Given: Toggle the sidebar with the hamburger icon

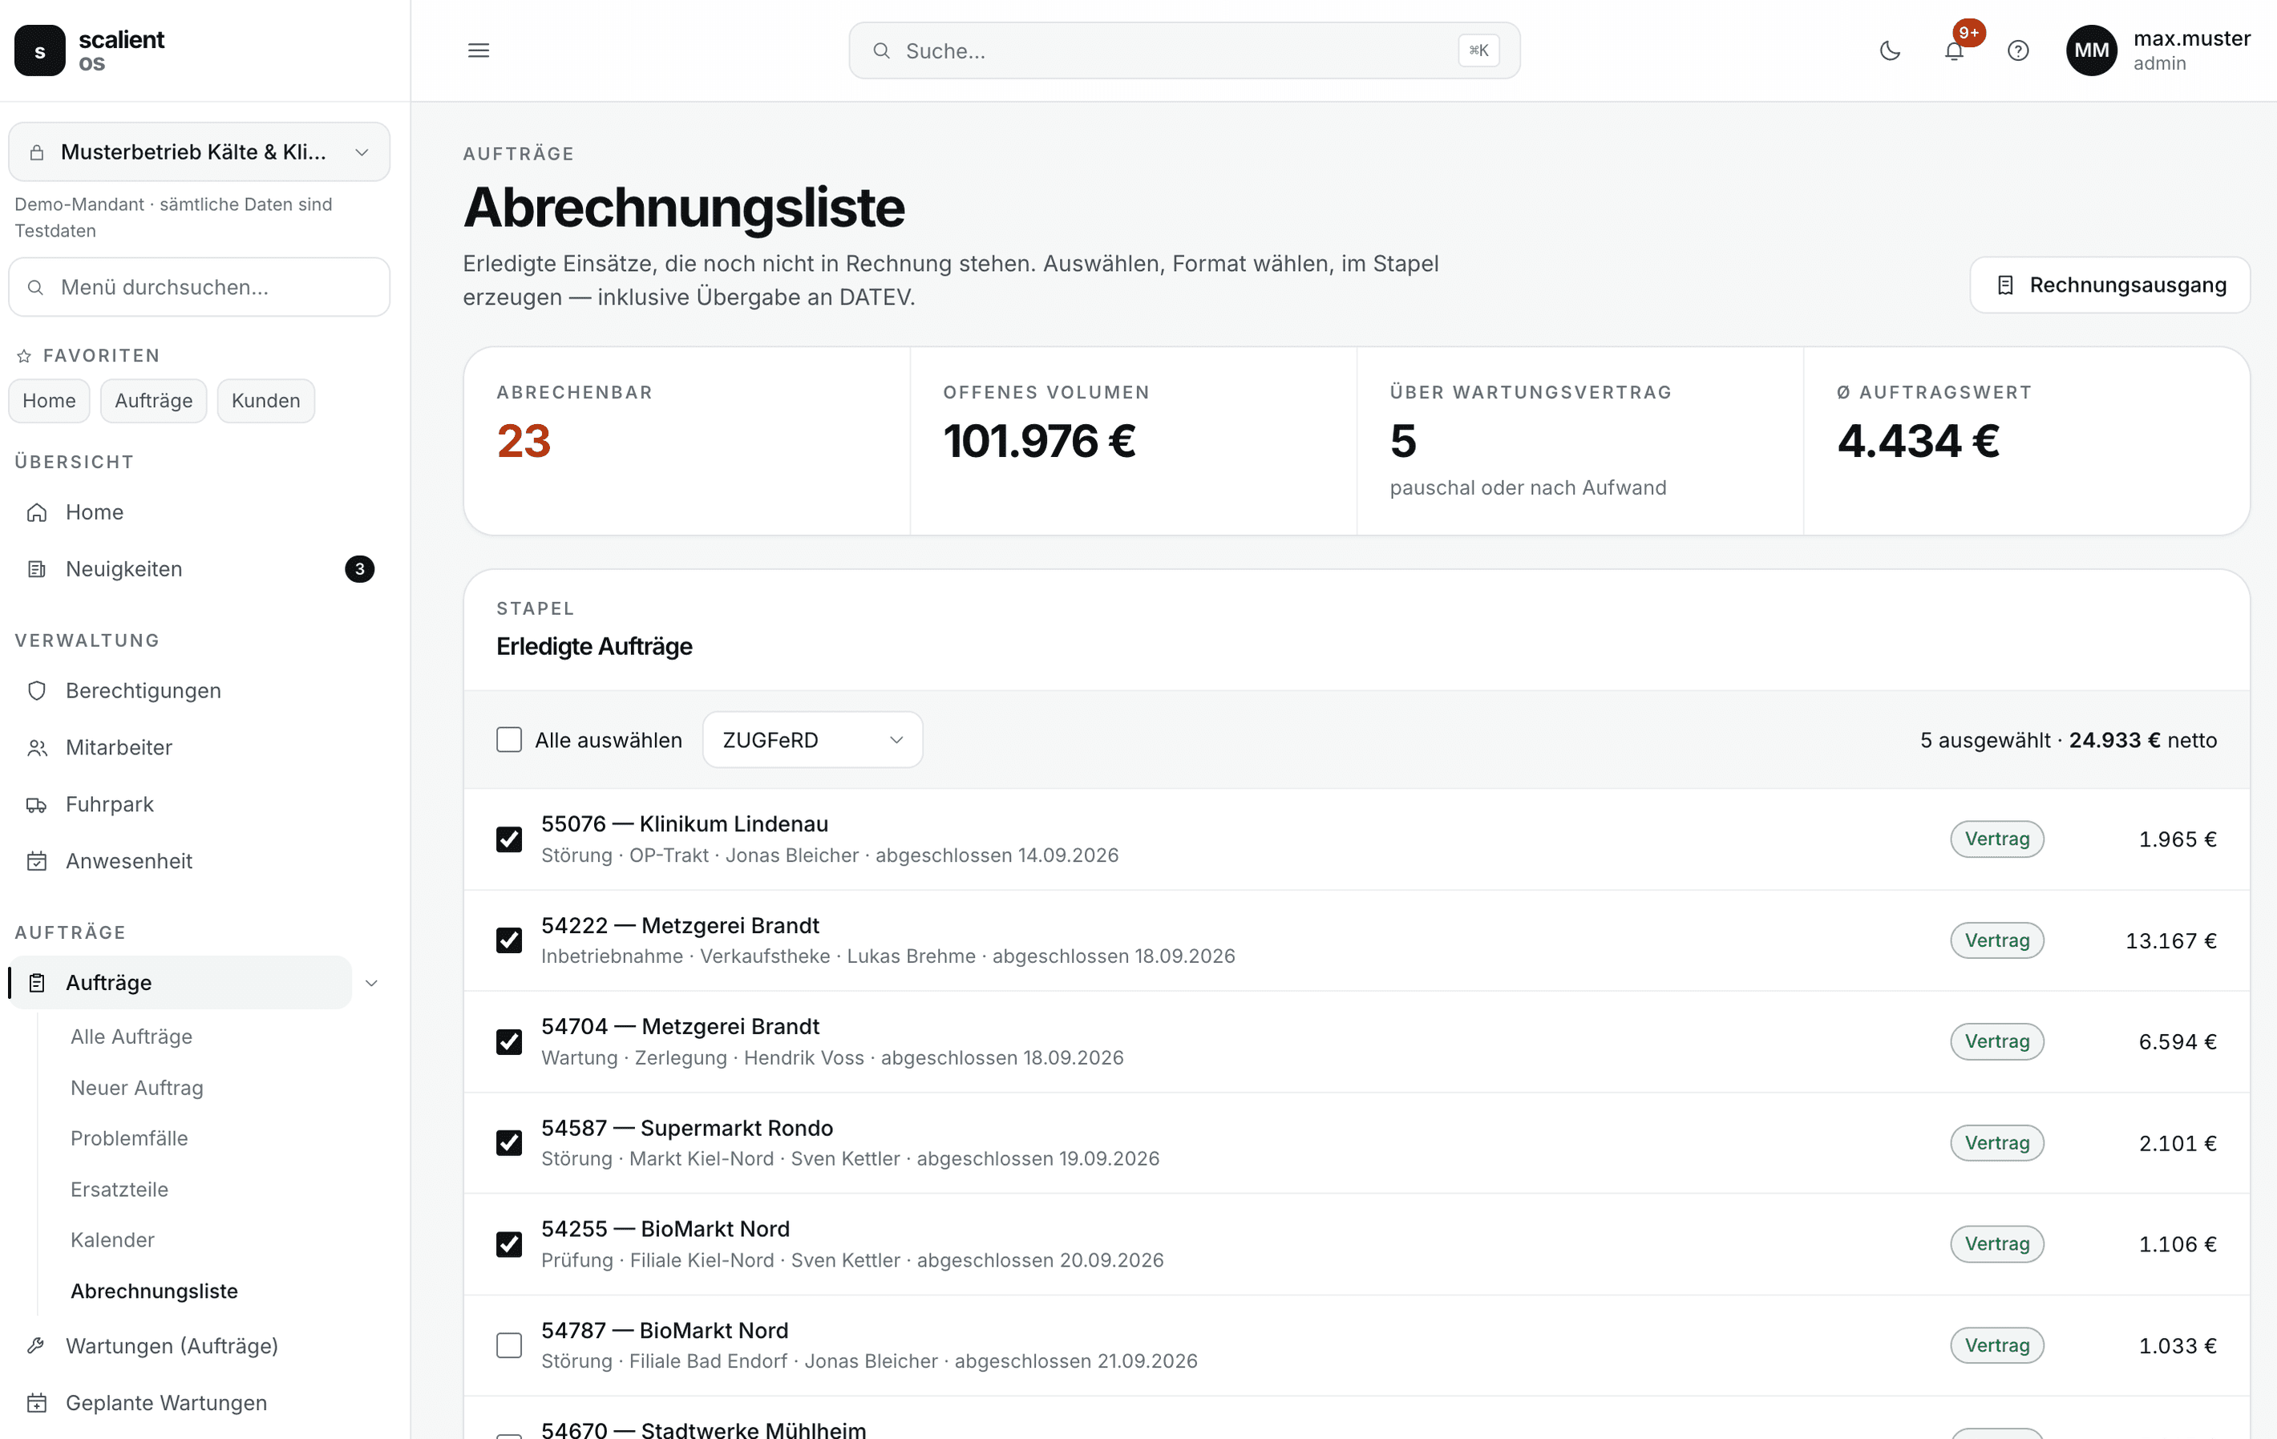Looking at the screenshot, I should pyautogui.click(x=479, y=51).
